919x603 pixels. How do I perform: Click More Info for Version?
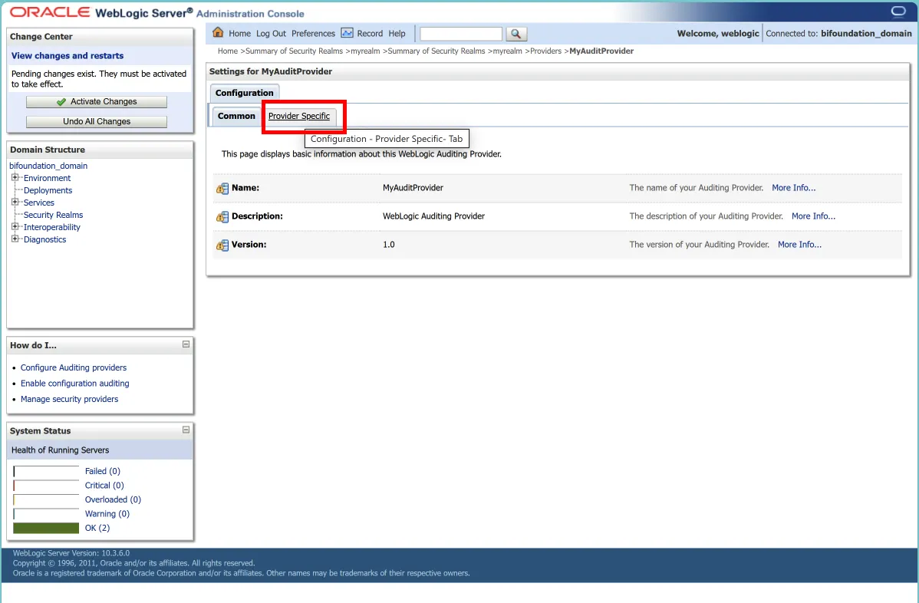point(799,245)
